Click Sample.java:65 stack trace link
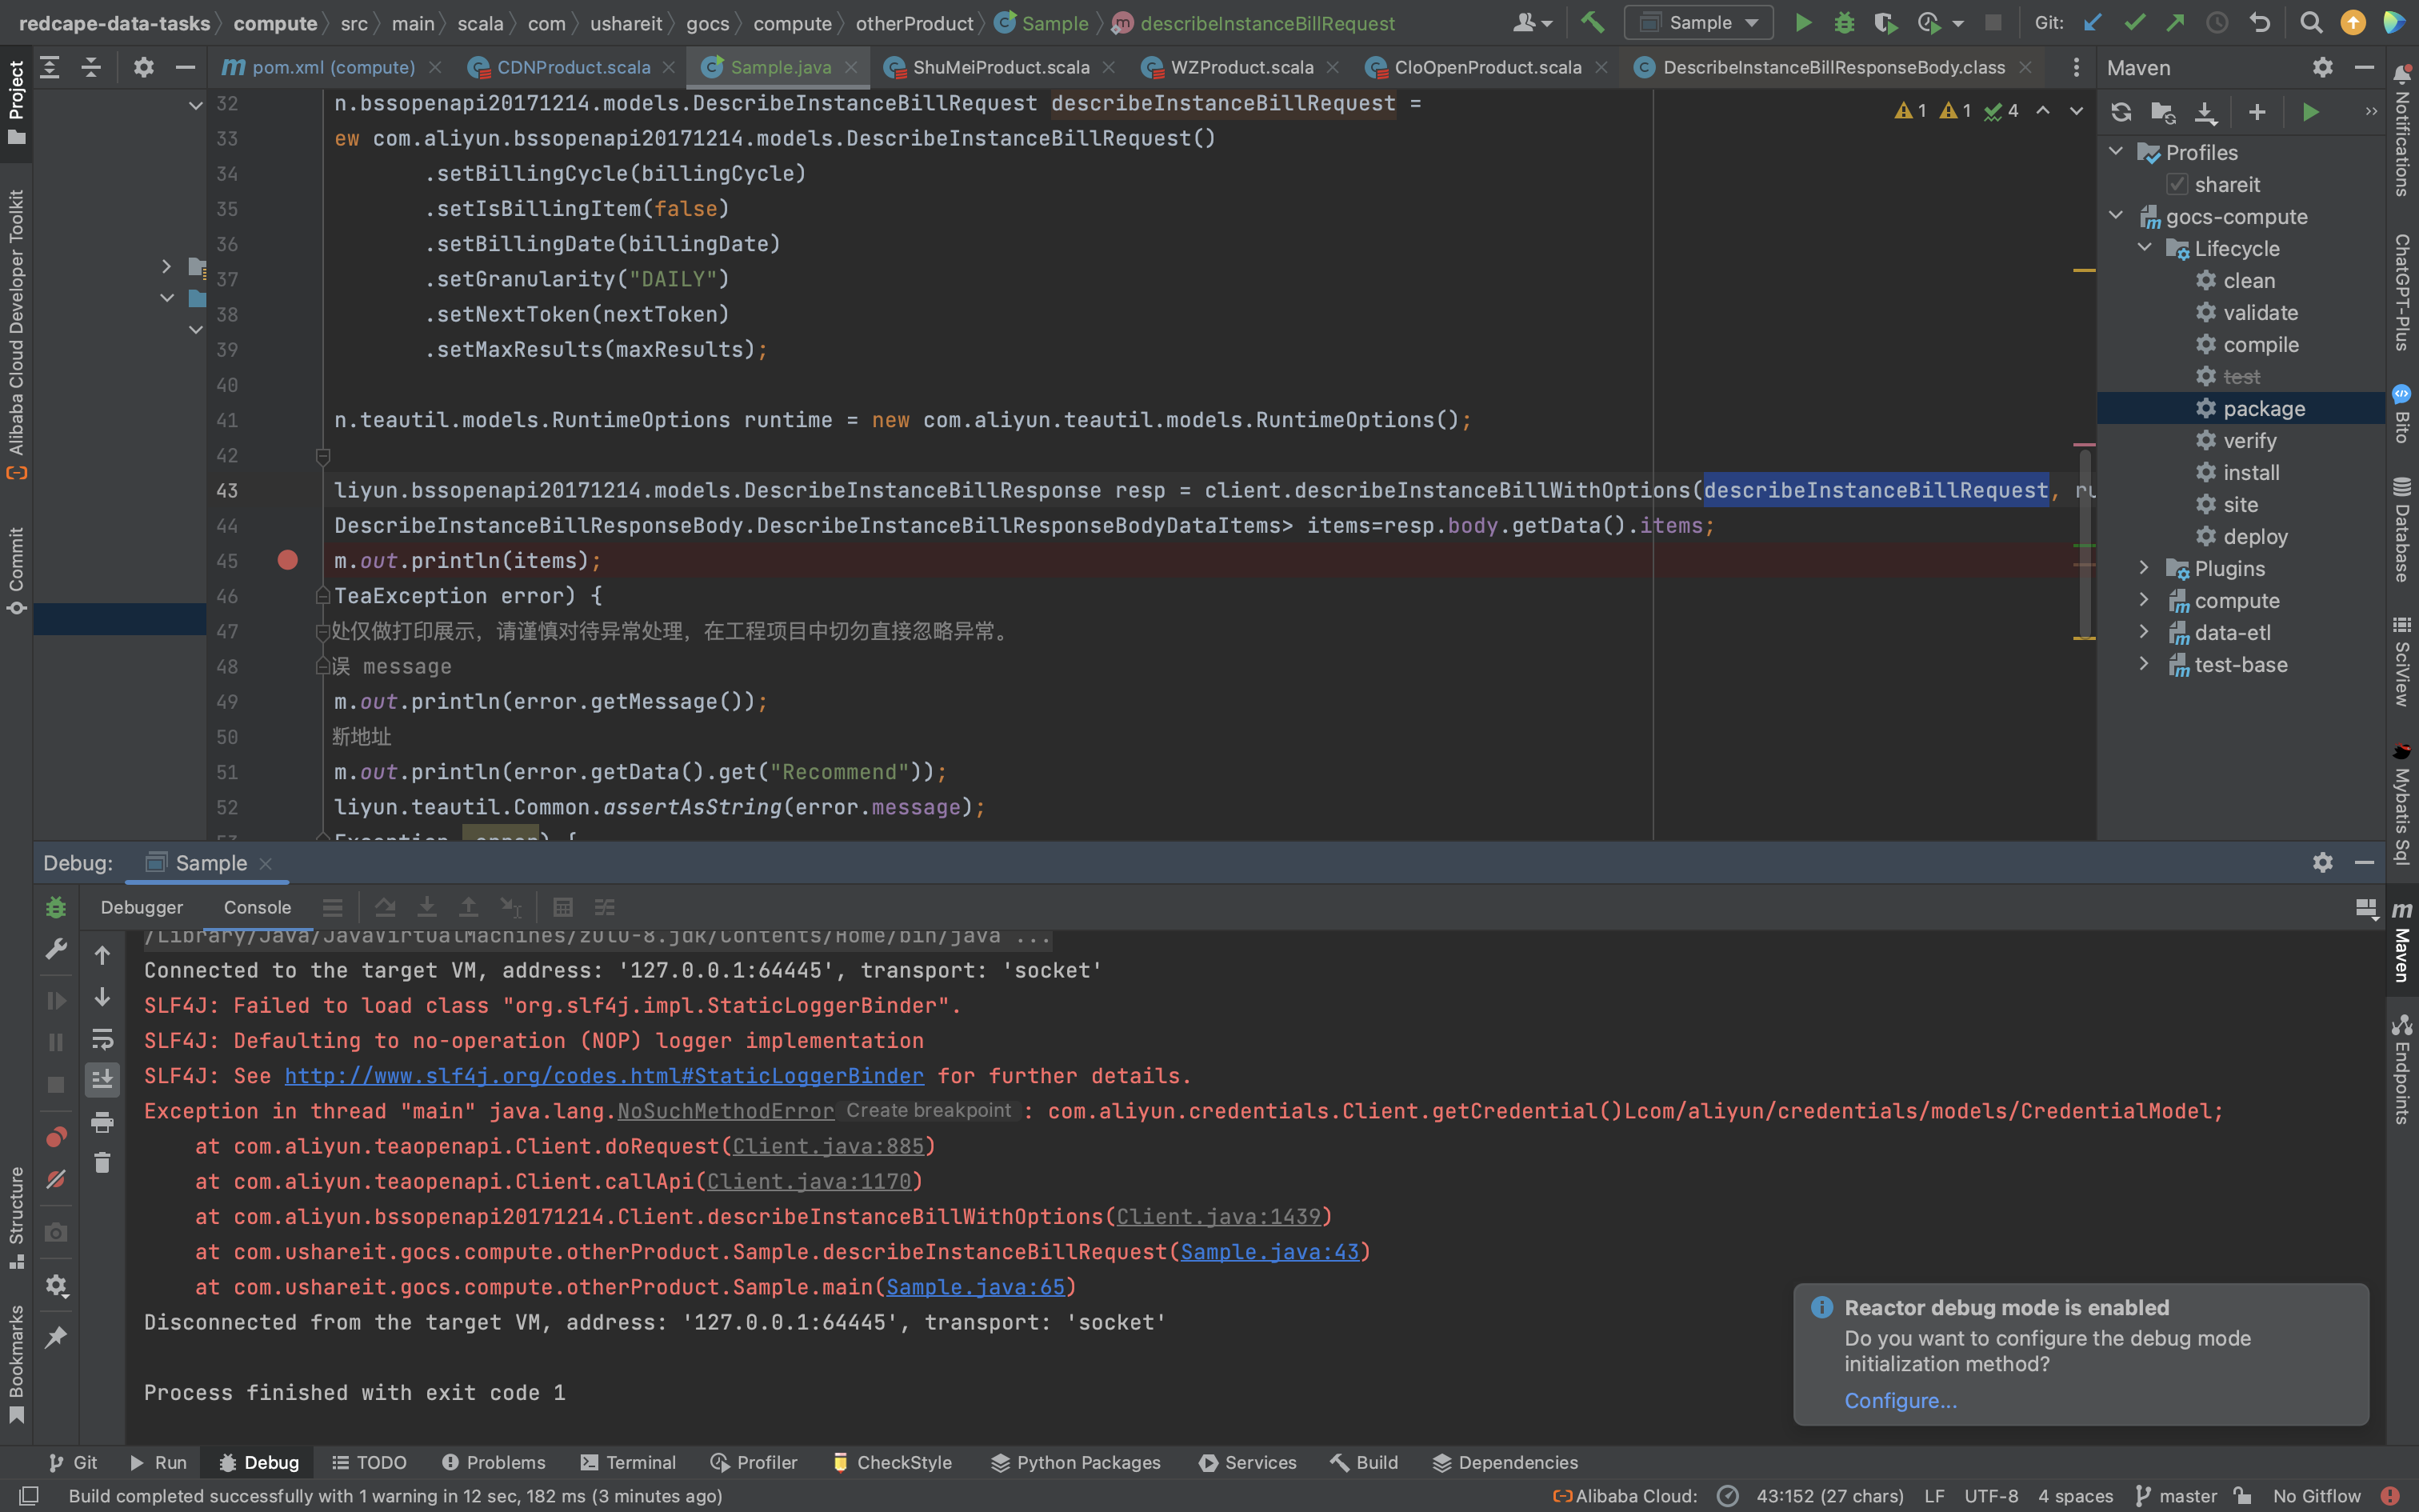The height and width of the screenshot is (1512, 2419). pyautogui.click(x=976, y=1287)
